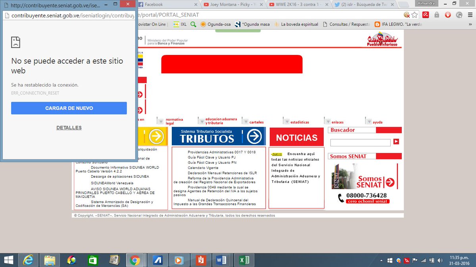
Task: Open File Explorer from taskbar
Action: [50, 260]
